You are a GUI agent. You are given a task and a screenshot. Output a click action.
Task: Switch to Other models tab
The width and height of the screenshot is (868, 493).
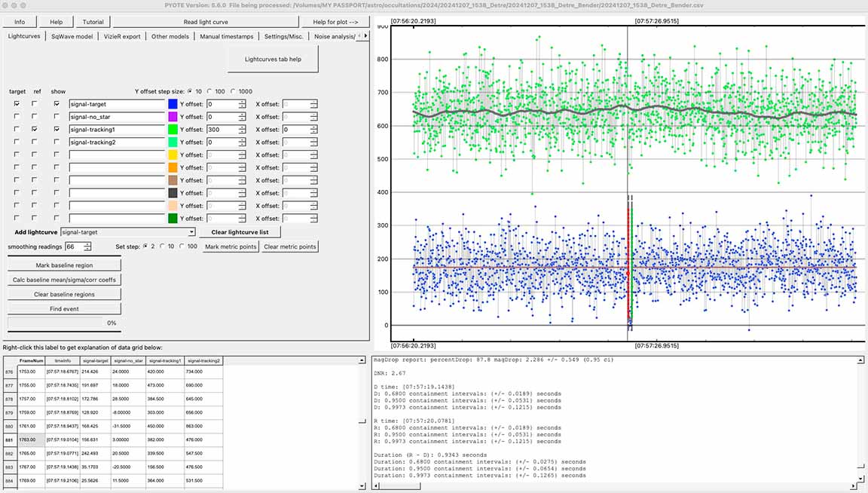coord(170,36)
